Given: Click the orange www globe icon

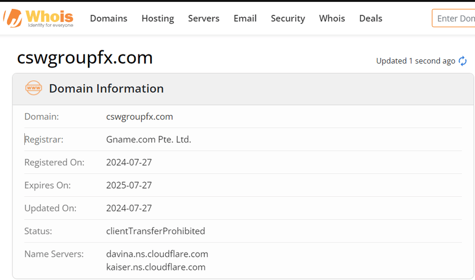Looking at the screenshot, I should (x=34, y=88).
